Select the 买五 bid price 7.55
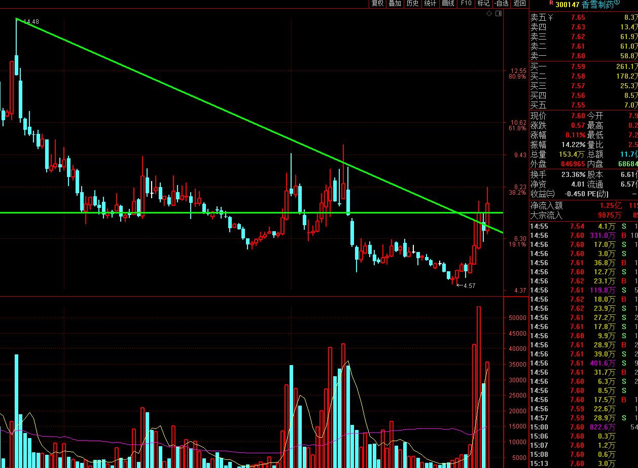 [578, 105]
